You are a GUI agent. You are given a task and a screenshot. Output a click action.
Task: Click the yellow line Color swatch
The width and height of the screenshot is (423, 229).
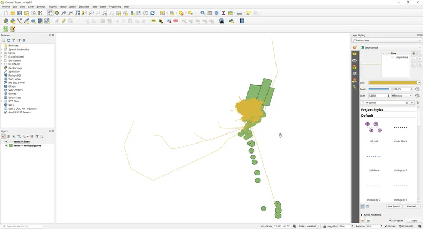(392, 83)
